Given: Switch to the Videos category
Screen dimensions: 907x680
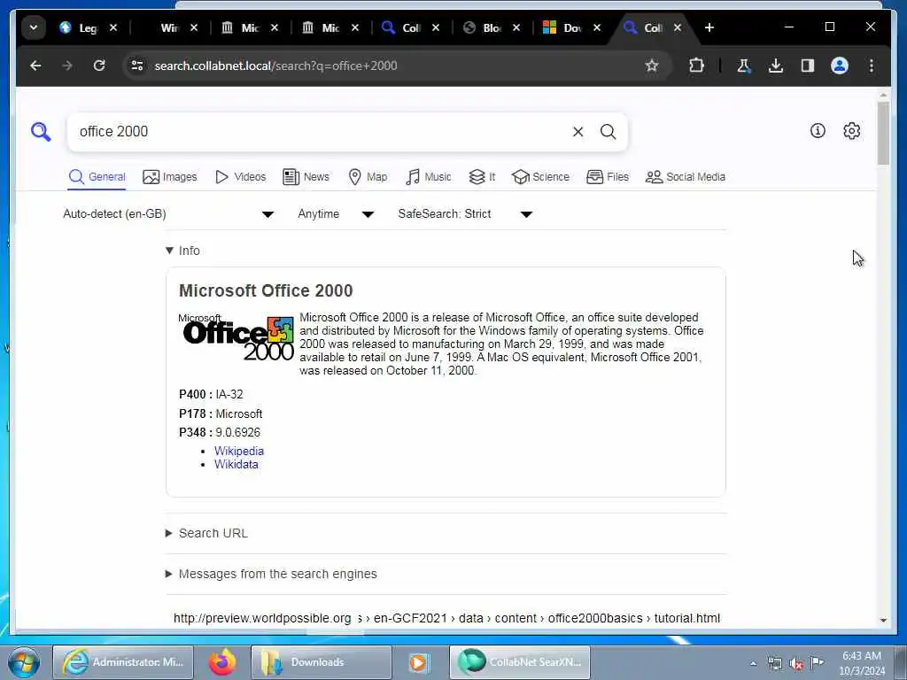Looking at the screenshot, I should click(x=240, y=177).
